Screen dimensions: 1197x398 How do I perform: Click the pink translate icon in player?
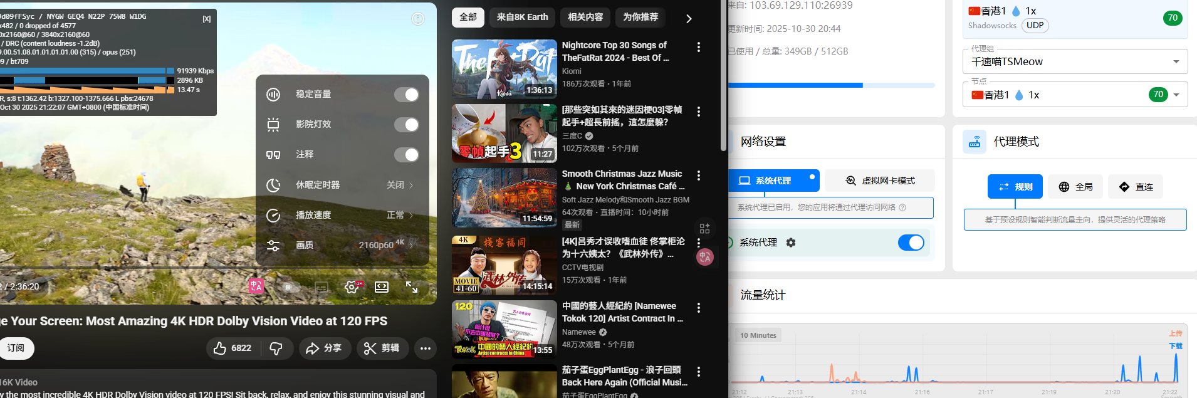(256, 286)
